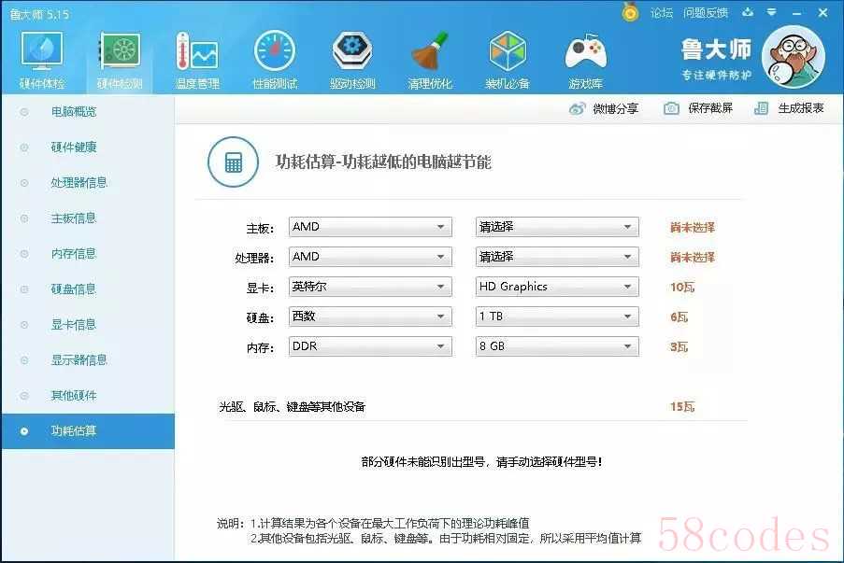Select 处理器信息 in the left sidebar
Screen dimensions: 844x563
(x=79, y=183)
